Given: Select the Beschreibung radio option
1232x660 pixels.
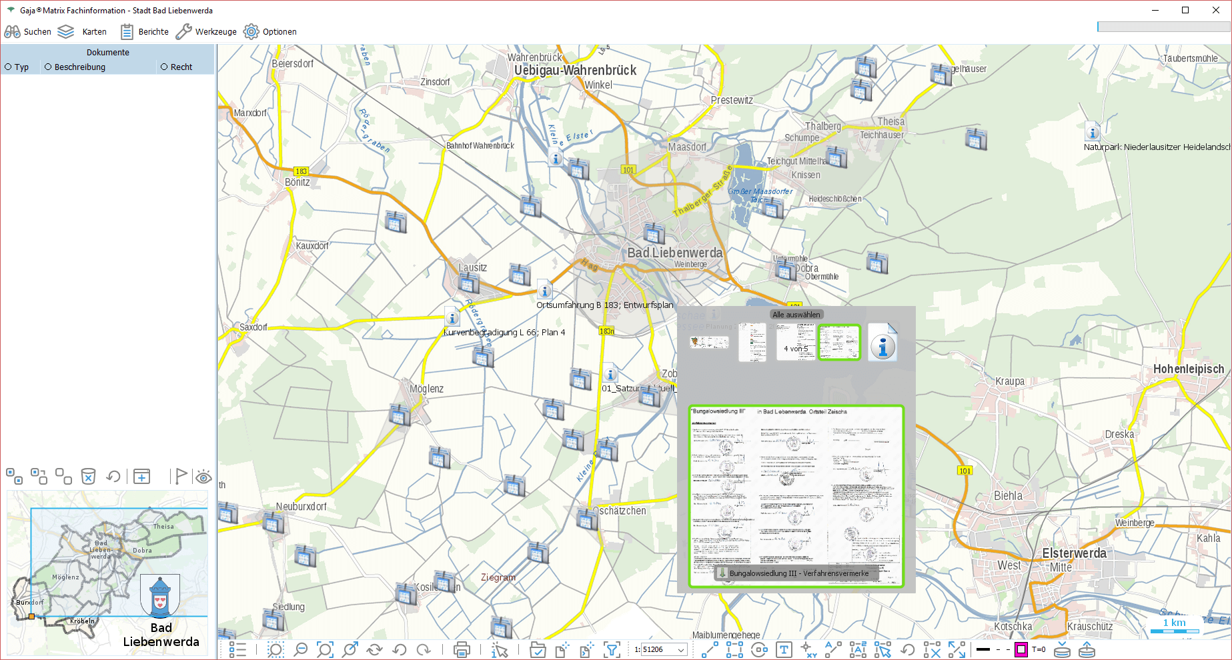Looking at the screenshot, I should (x=48, y=67).
